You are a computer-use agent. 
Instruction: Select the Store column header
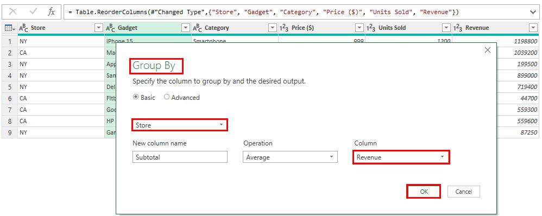click(x=61, y=28)
